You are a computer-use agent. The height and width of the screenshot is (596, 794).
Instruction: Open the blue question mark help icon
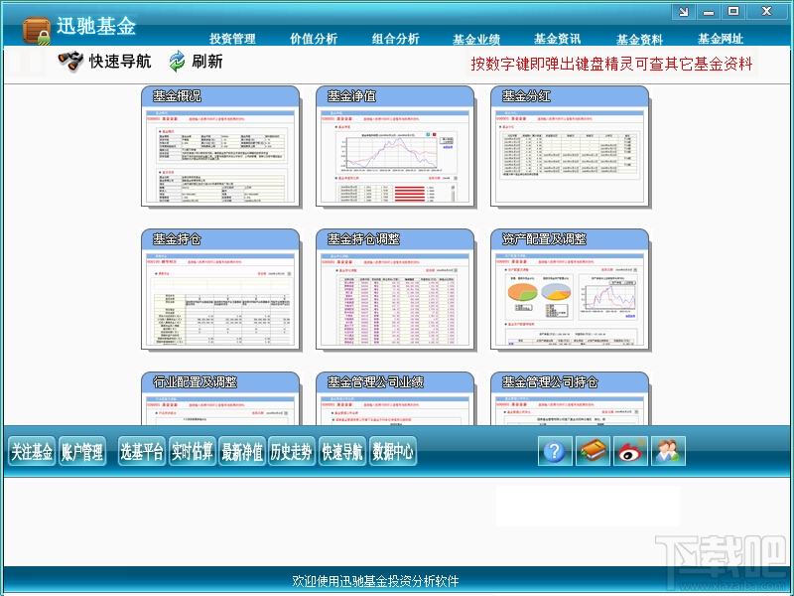(x=555, y=451)
